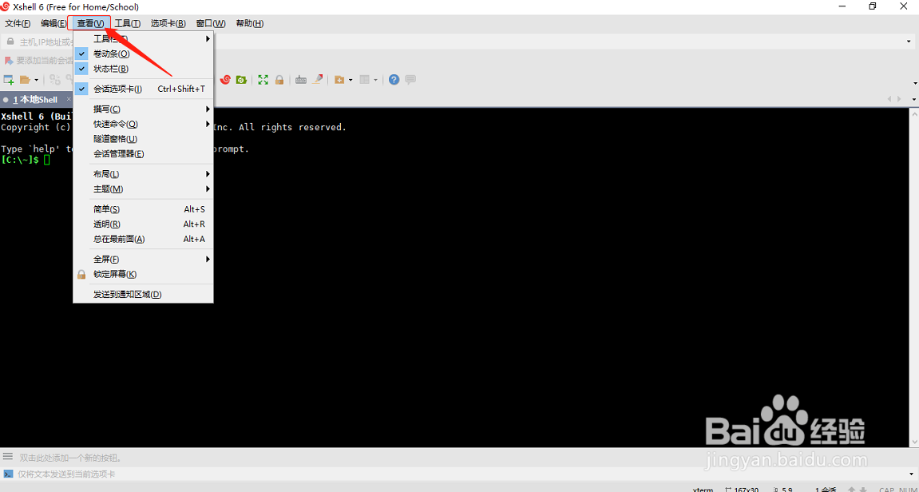
Task: Click the hamburger icon on quick buttons bar
Action: pyautogui.click(x=8, y=456)
